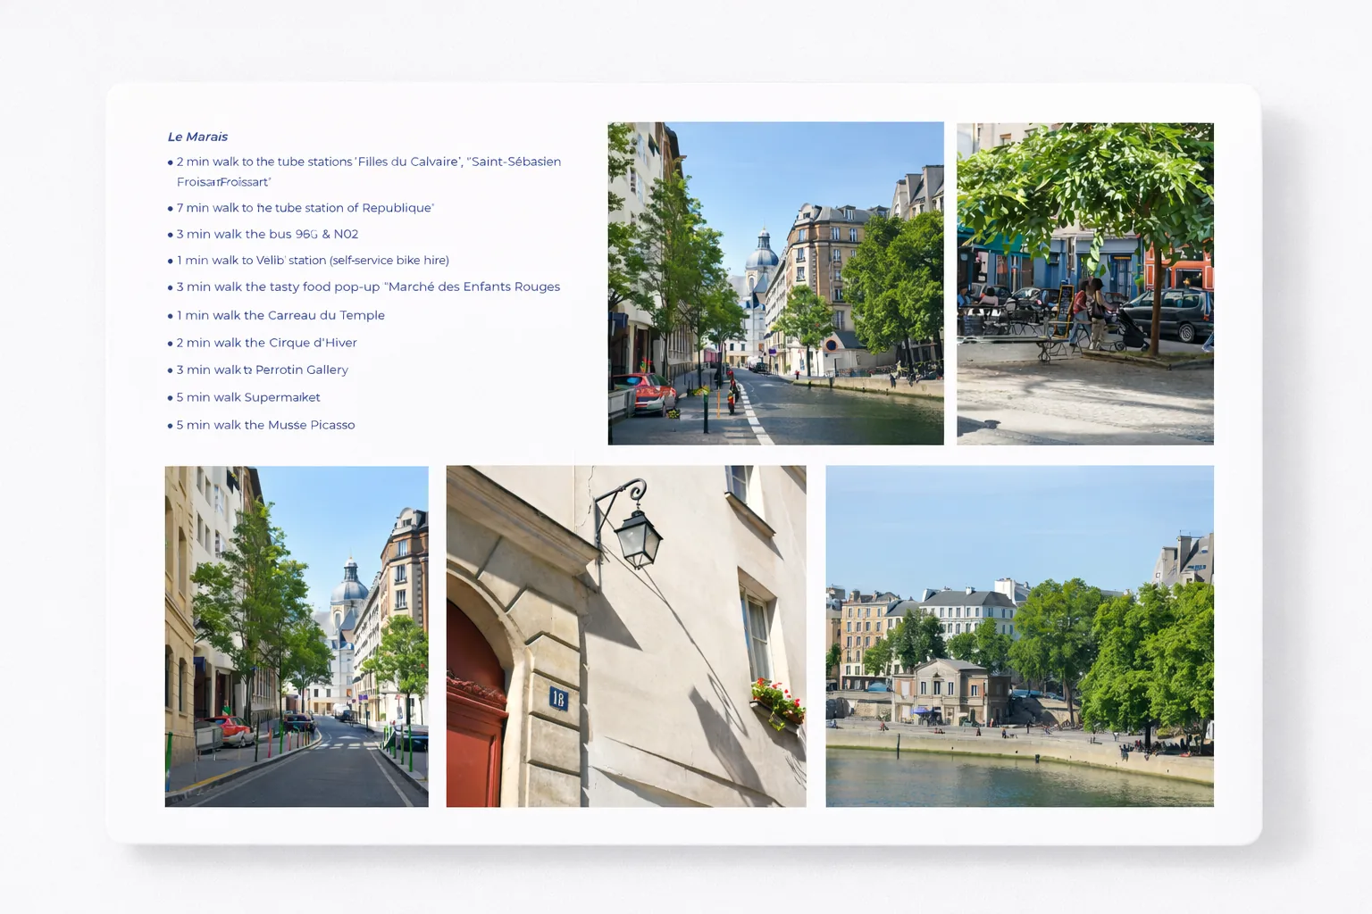
Task: Select the bus 96 & N02 bullet point
Action: tap(266, 234)
